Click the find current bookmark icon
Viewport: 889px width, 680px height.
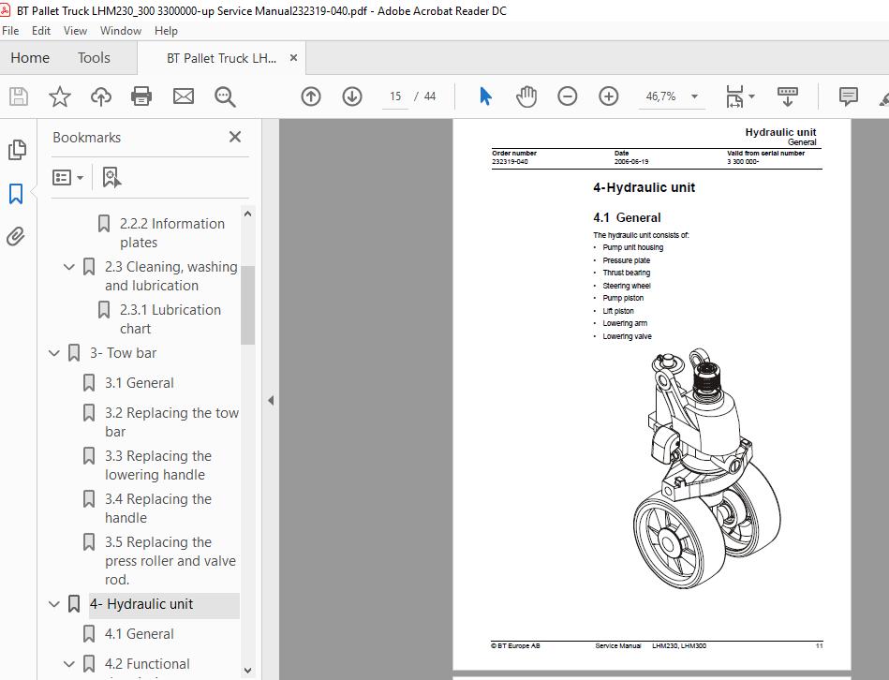[111, 177]
